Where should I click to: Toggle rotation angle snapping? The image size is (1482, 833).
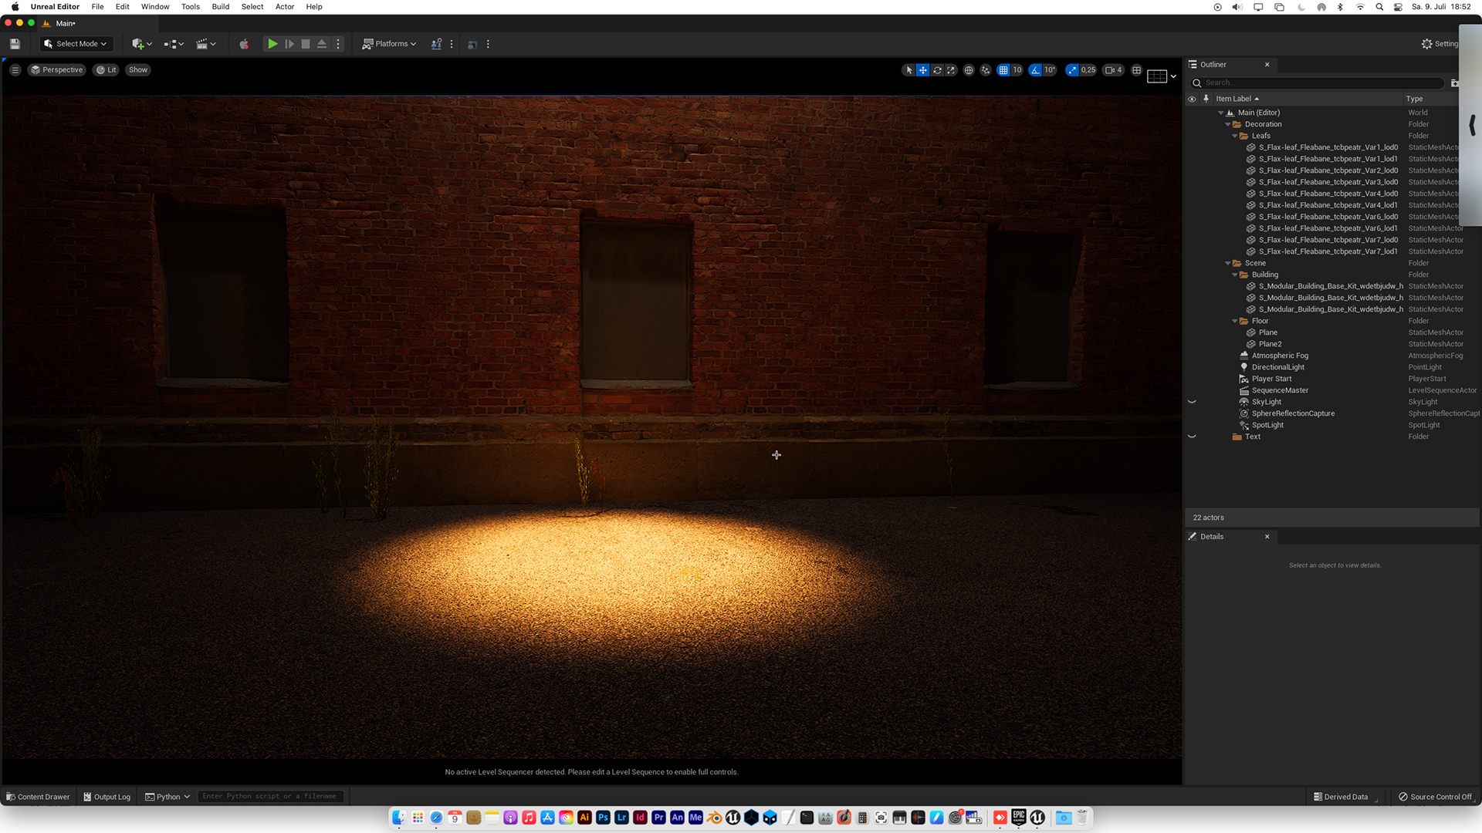[x=1035, y=70]
